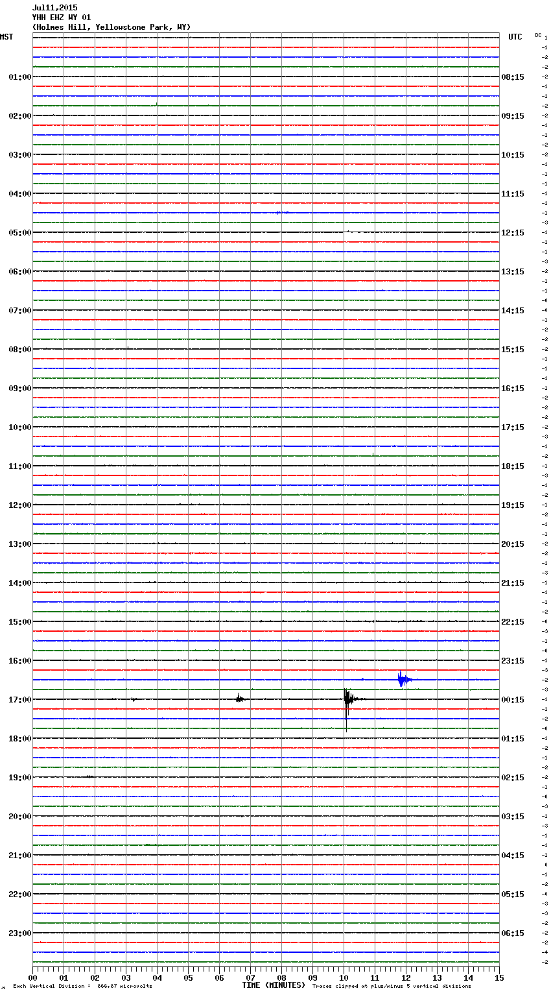This screenshot has height=995, width=551.
Task: Select the station code 'YHH EHZ WY 01'
Action: 62,18
